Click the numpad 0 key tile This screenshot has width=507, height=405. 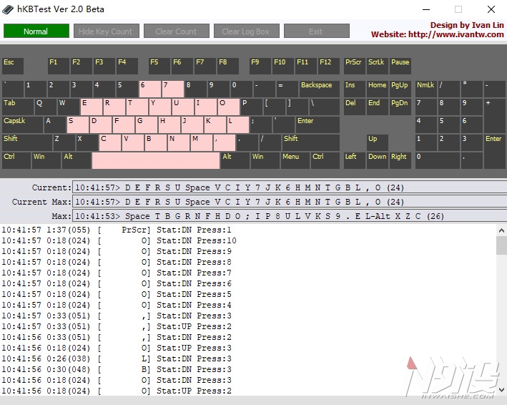pos(438,160)
